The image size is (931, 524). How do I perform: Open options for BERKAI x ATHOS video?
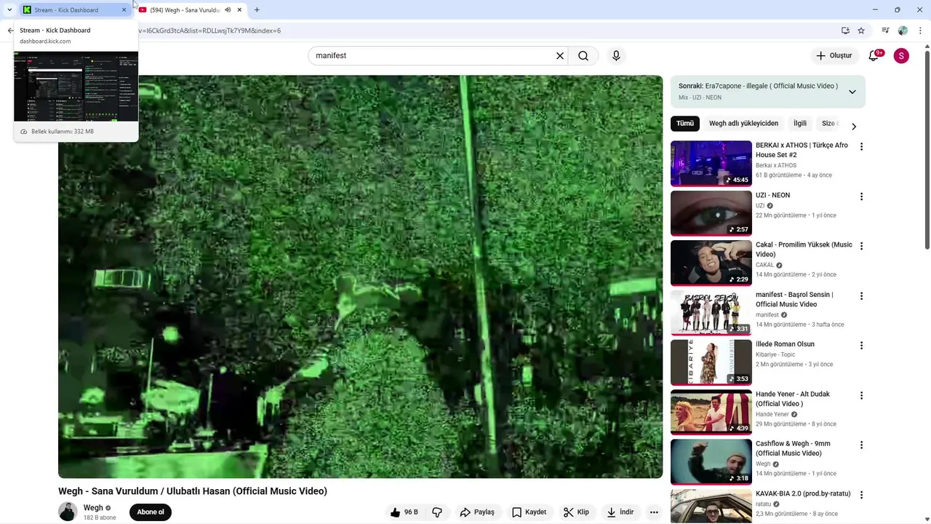[x=861, y=146]
